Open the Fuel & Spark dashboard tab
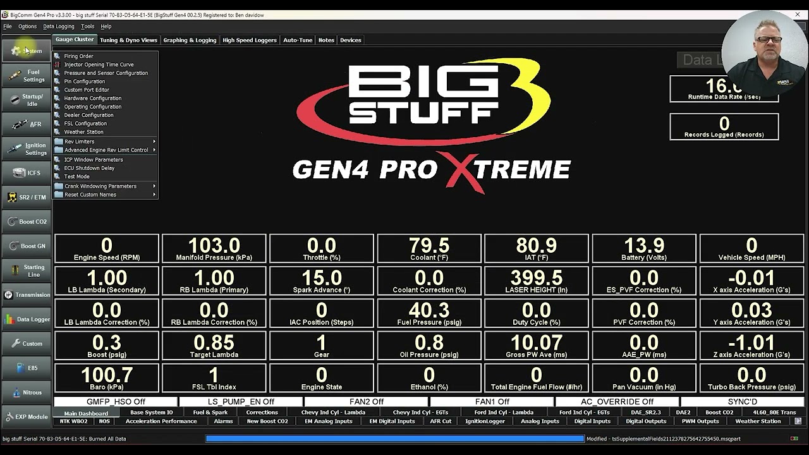 [210, 413]
